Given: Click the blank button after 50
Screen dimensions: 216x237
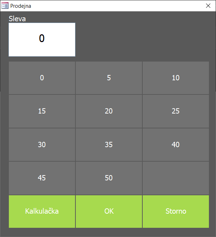Looking at the screenshot, I should point(176,178).
